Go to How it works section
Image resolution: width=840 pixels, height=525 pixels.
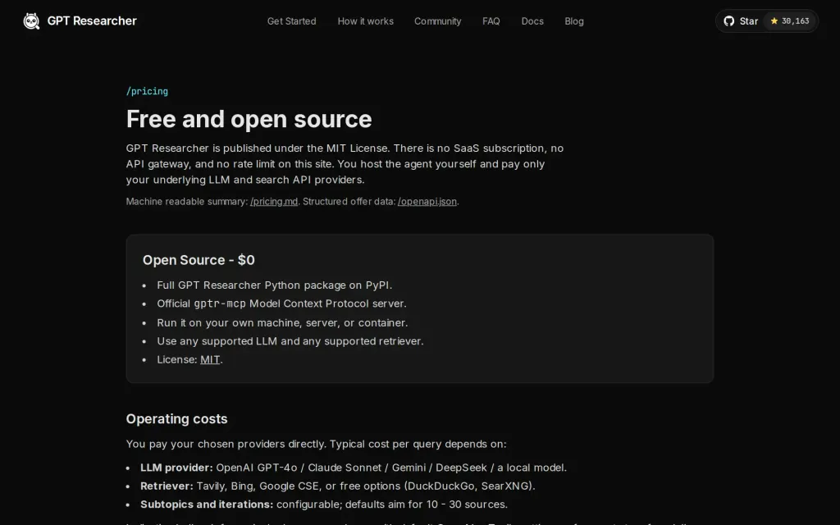[x=365, y=21]
